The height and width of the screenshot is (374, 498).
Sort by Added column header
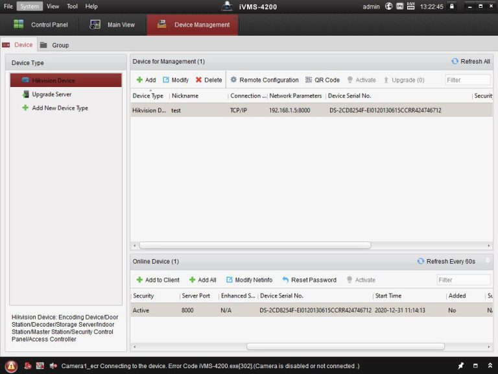pyautogui.click(x=457, y=296)
